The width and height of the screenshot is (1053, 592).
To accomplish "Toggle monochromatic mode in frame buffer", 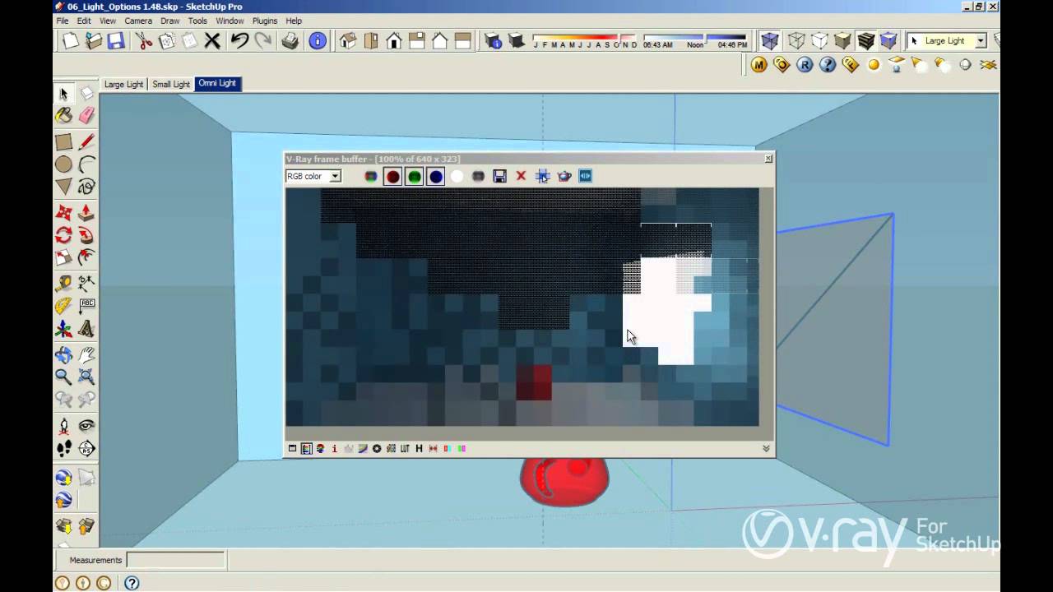I will click(478, 176).
